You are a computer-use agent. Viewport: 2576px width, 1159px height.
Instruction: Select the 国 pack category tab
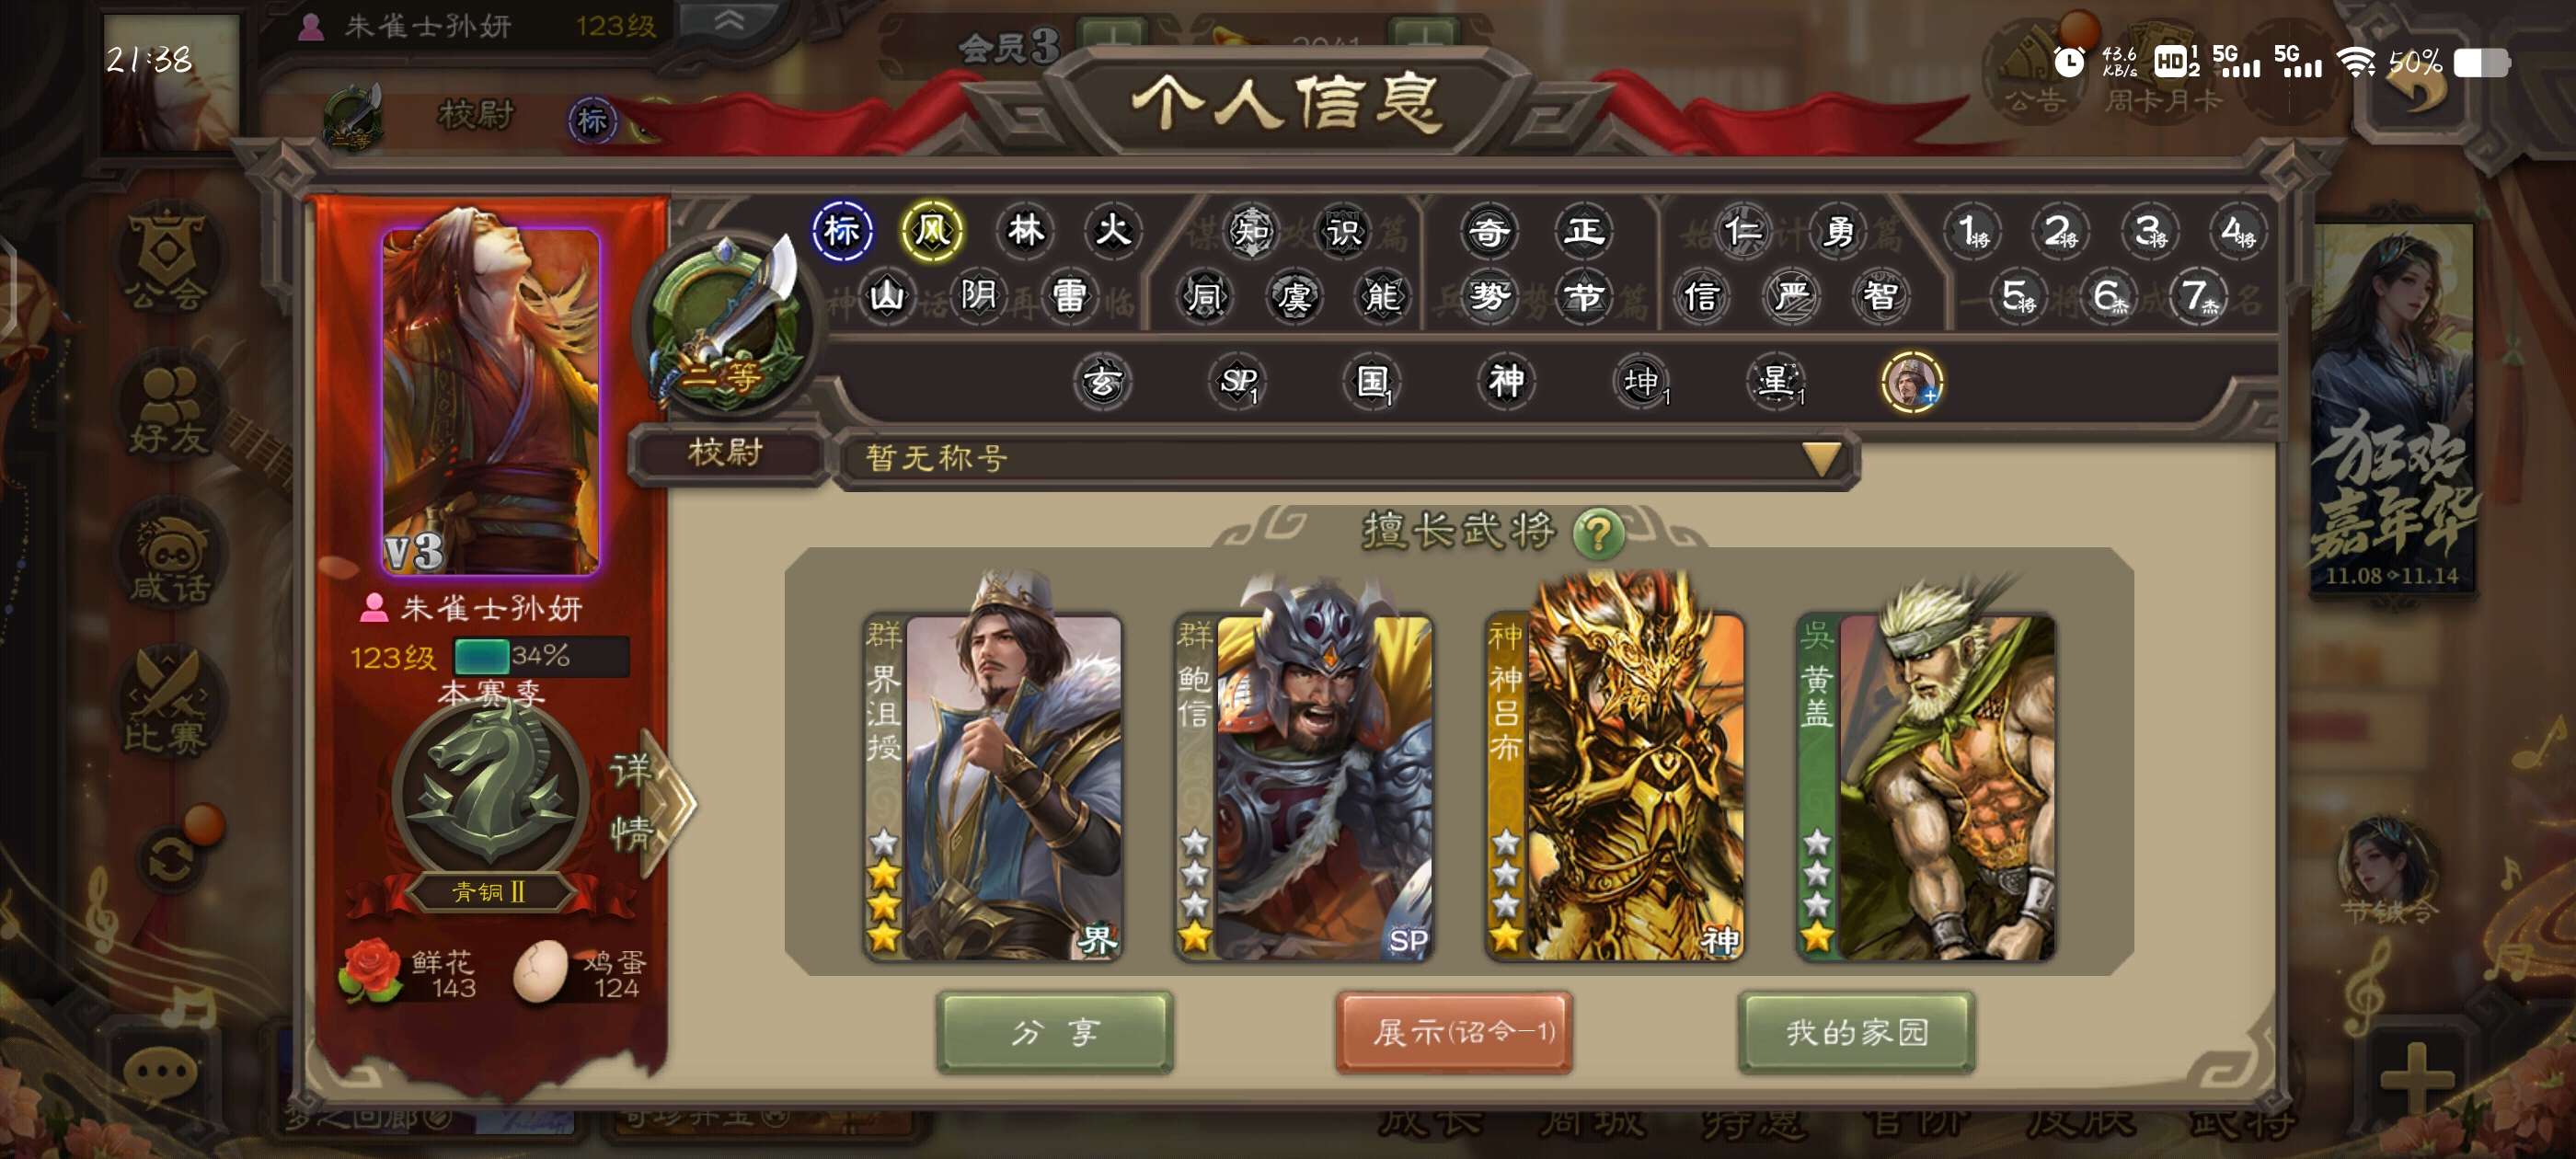(1372, 381)
